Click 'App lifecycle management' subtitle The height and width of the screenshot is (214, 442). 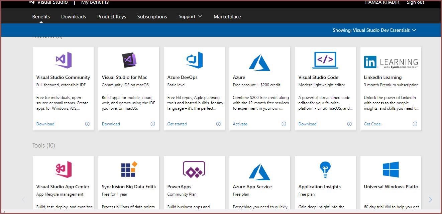pyautogui.click(x=60, y=194)
